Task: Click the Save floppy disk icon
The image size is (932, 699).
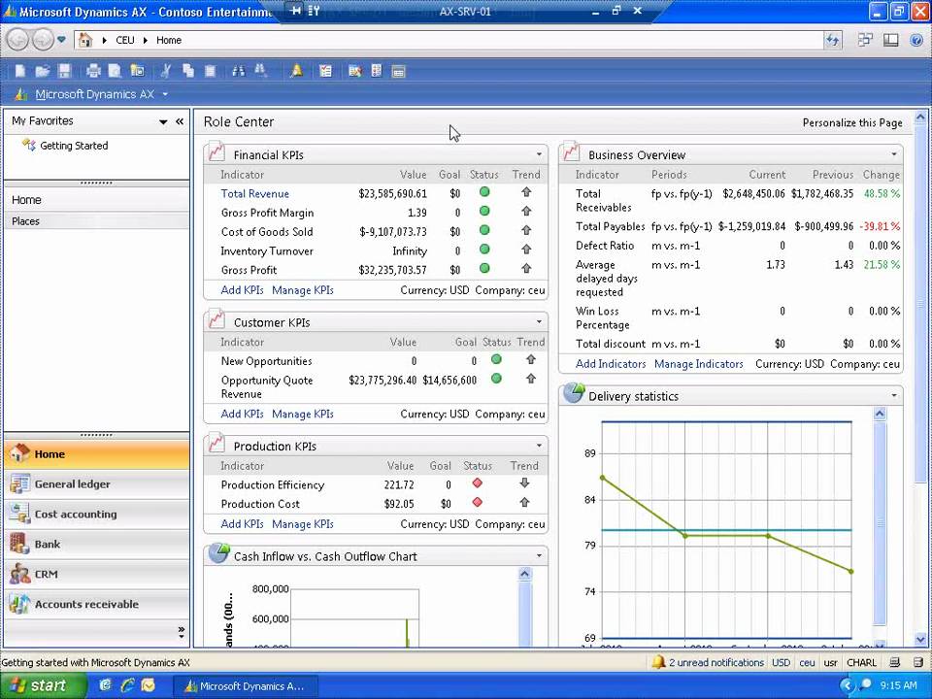Action: tap(64, 71)
